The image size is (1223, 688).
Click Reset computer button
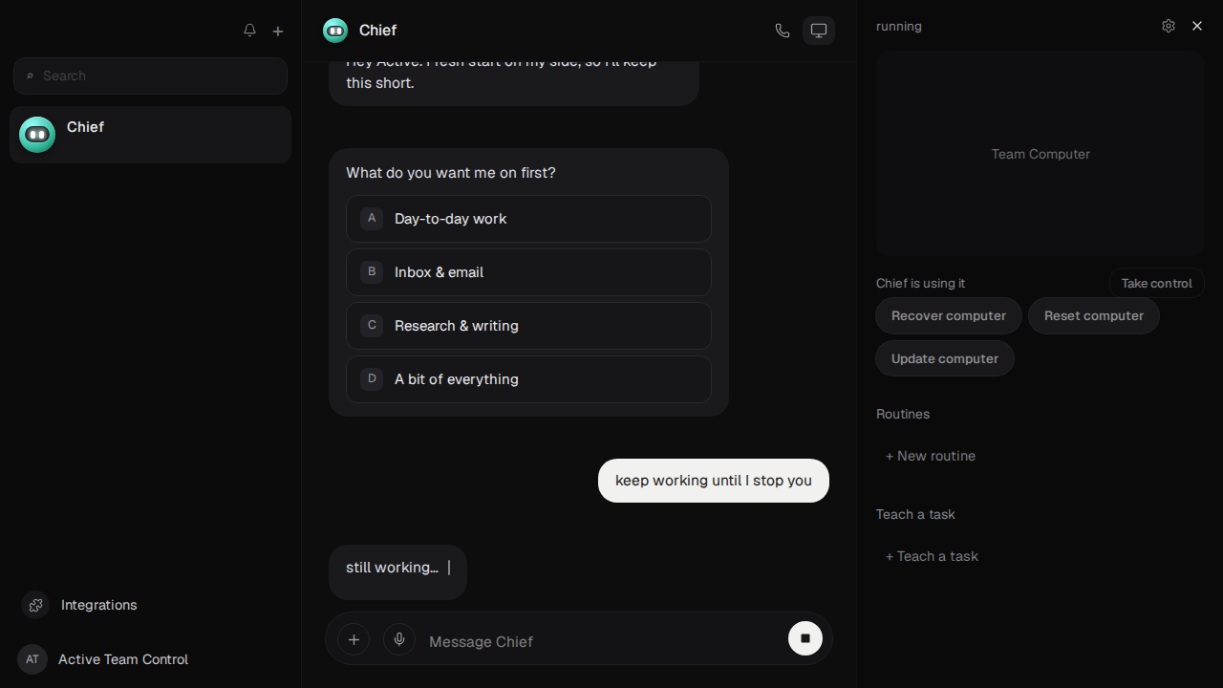tap(1094, 316)
